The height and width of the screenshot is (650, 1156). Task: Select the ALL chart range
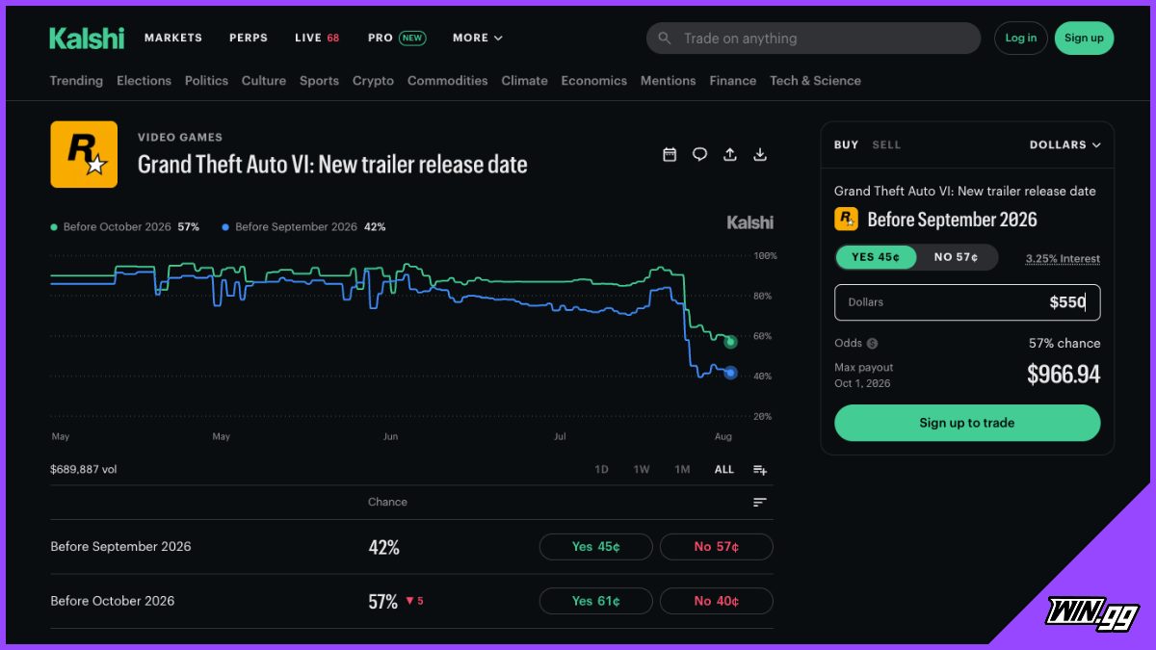click(723, 470)
